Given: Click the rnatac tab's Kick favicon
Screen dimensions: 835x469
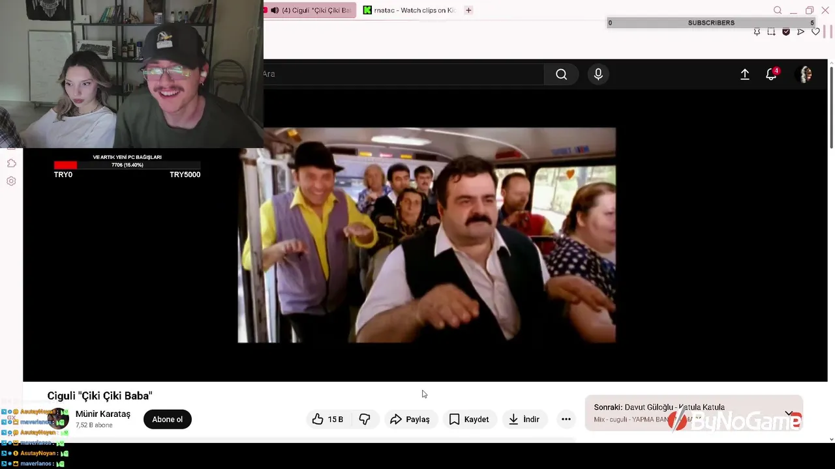Looking at the screenshot, I should coord(368,10).
